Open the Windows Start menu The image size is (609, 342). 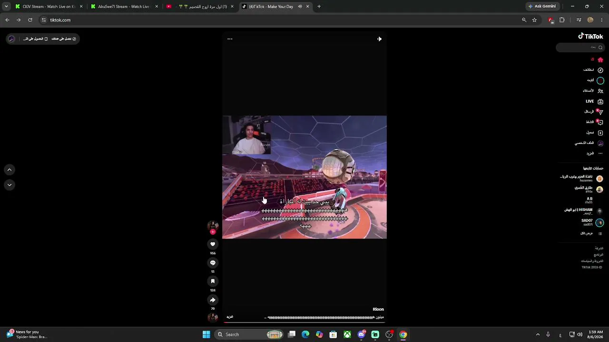pos(206,334)
